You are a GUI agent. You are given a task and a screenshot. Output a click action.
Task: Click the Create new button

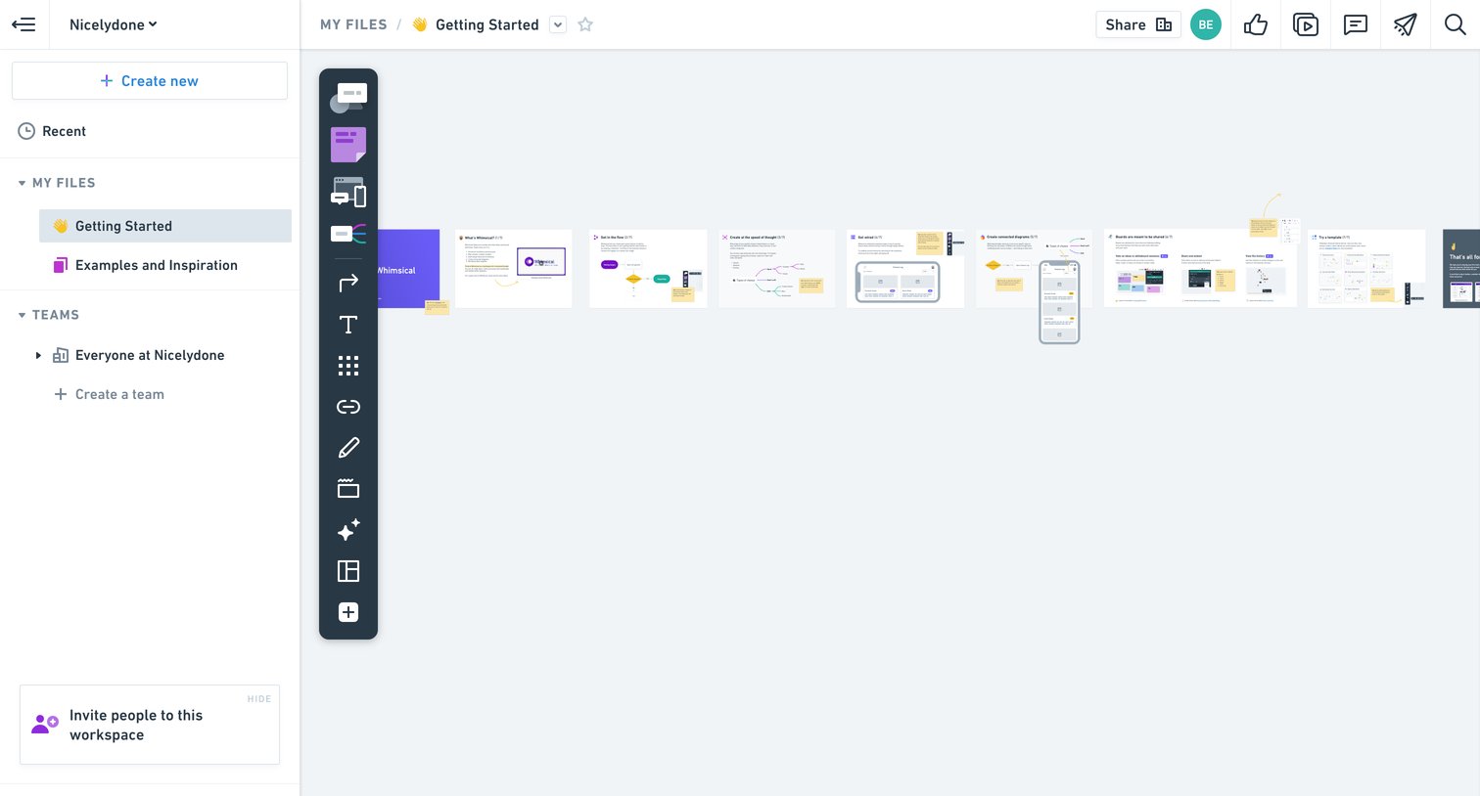150,81
